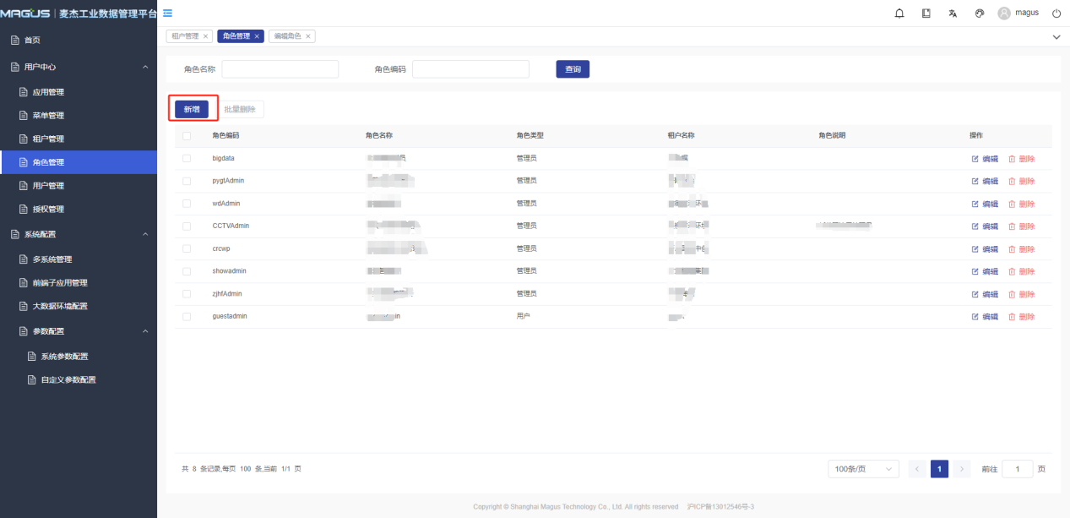1070x518 pixels.
Task: Collapse the 参数配置 sidebar group
Action: (x=144, y=331)
